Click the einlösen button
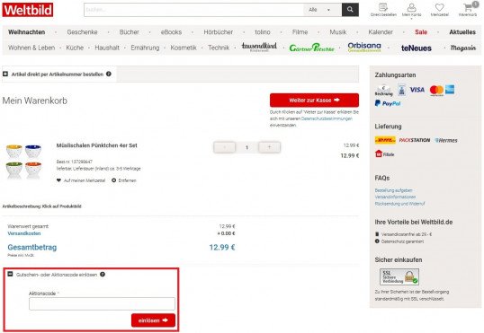 click(153, 320)
